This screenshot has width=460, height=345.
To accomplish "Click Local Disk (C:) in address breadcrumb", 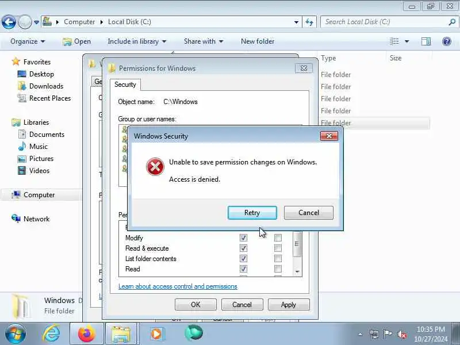I will coord(129,22).
